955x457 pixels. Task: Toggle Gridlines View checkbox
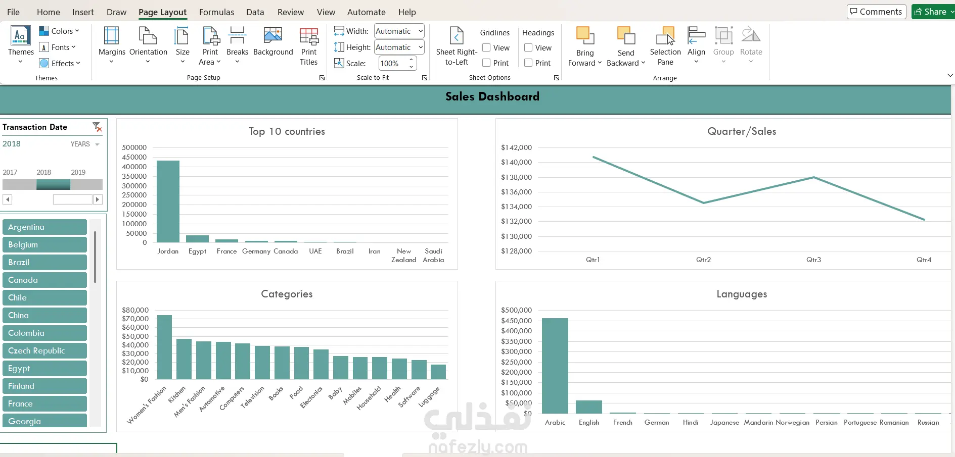tap(486, 47)
